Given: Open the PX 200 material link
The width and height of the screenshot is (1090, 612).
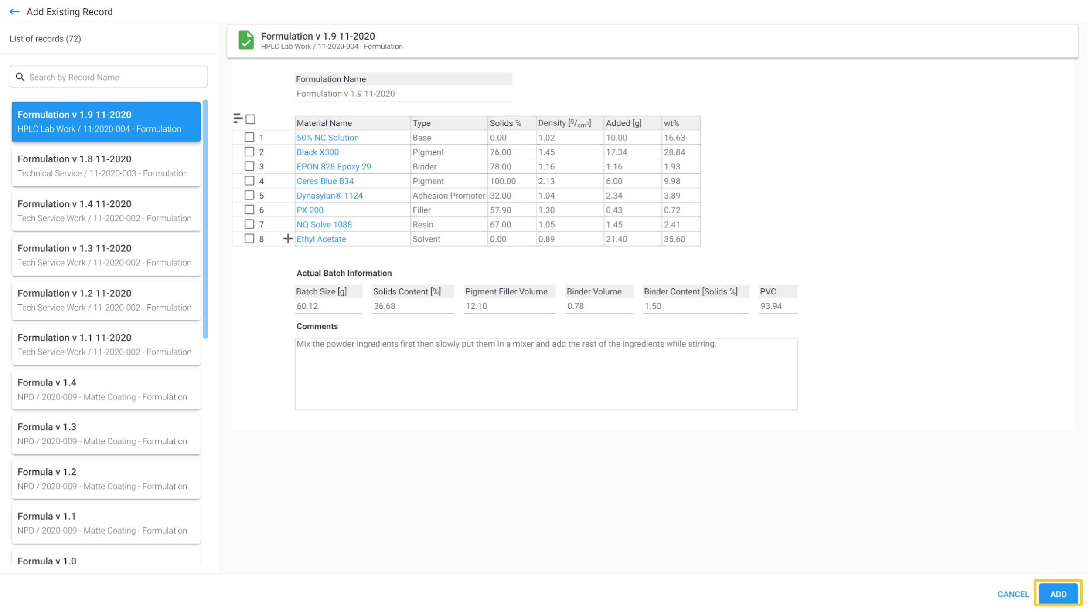Looking at the screenshot, I should pyautogui.click(x=310, y=210).
